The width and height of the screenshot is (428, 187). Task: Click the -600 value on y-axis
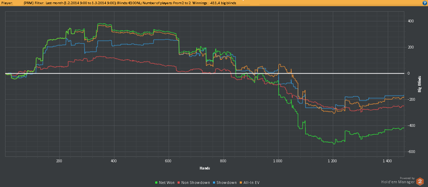pyautogui.click(x=410, y=152)
